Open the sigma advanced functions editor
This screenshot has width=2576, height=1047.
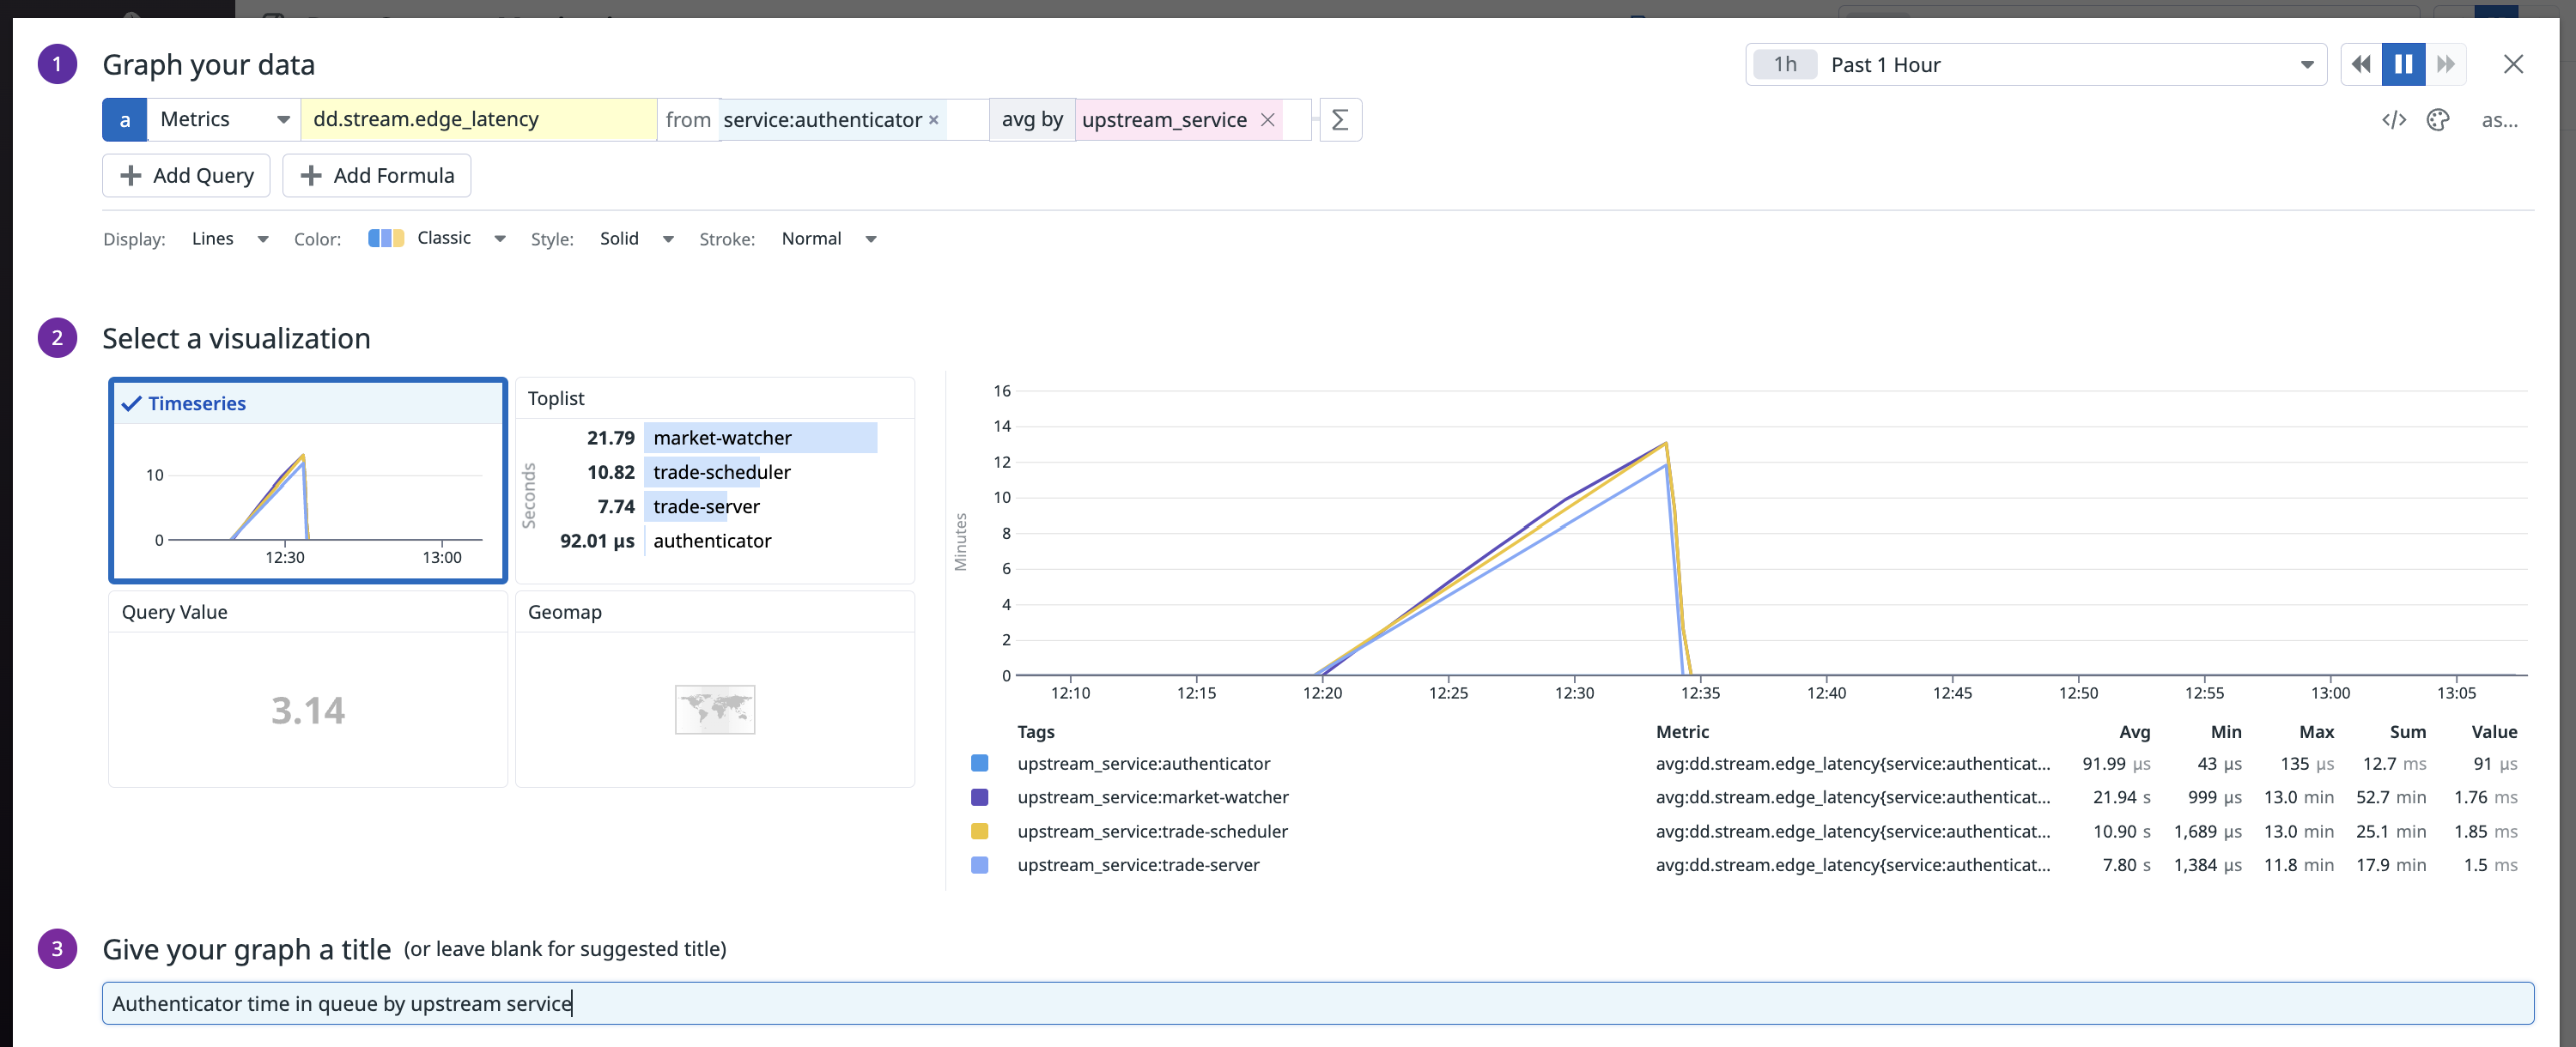[1340, 119]
